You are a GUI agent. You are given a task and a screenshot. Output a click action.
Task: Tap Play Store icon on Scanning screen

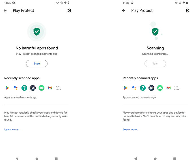[x=126, y=88]
